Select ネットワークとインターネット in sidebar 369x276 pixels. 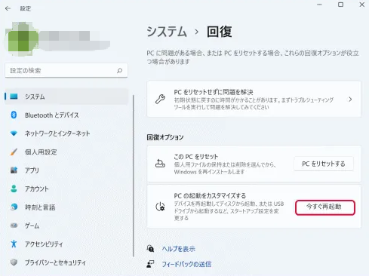click(66, 133)
